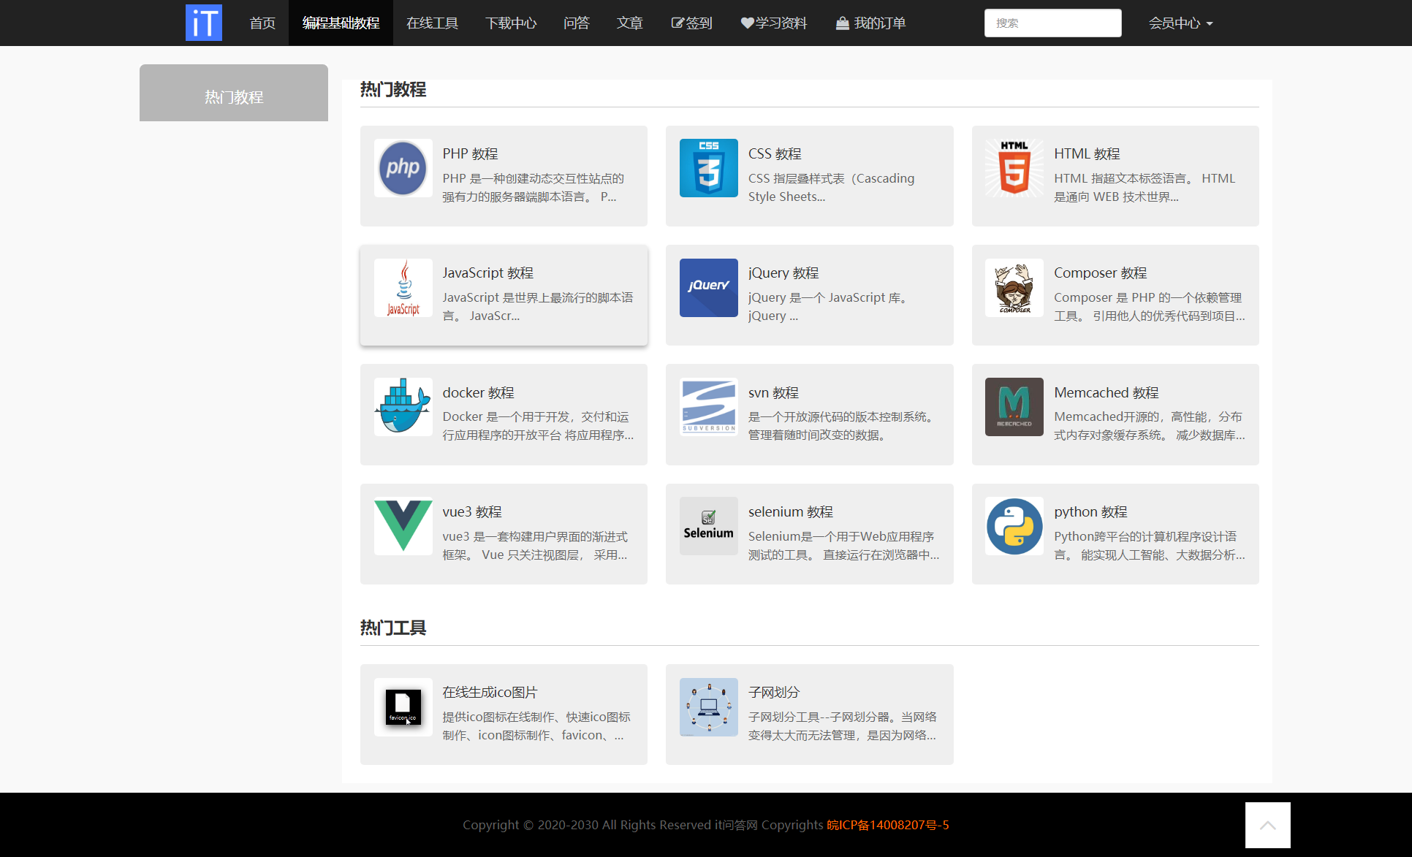Open the selenium 教程 title link

pyautogui.click(x=791, y=511)
